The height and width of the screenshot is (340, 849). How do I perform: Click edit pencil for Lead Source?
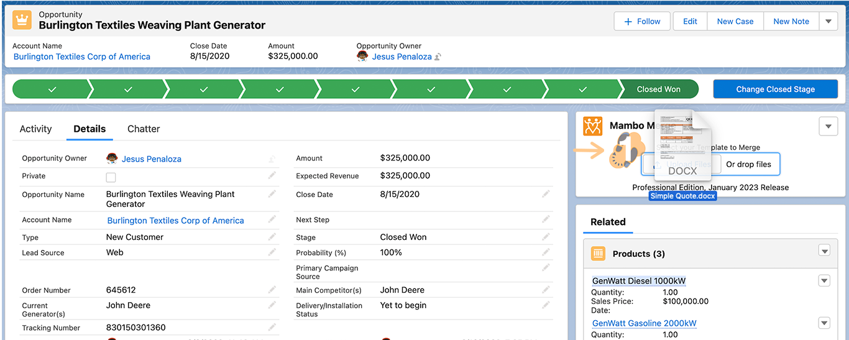[x=272, y=252]
